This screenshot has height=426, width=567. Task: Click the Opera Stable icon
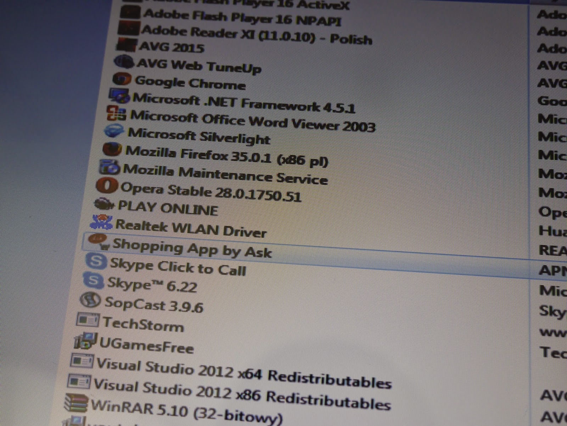coord(107,185)
